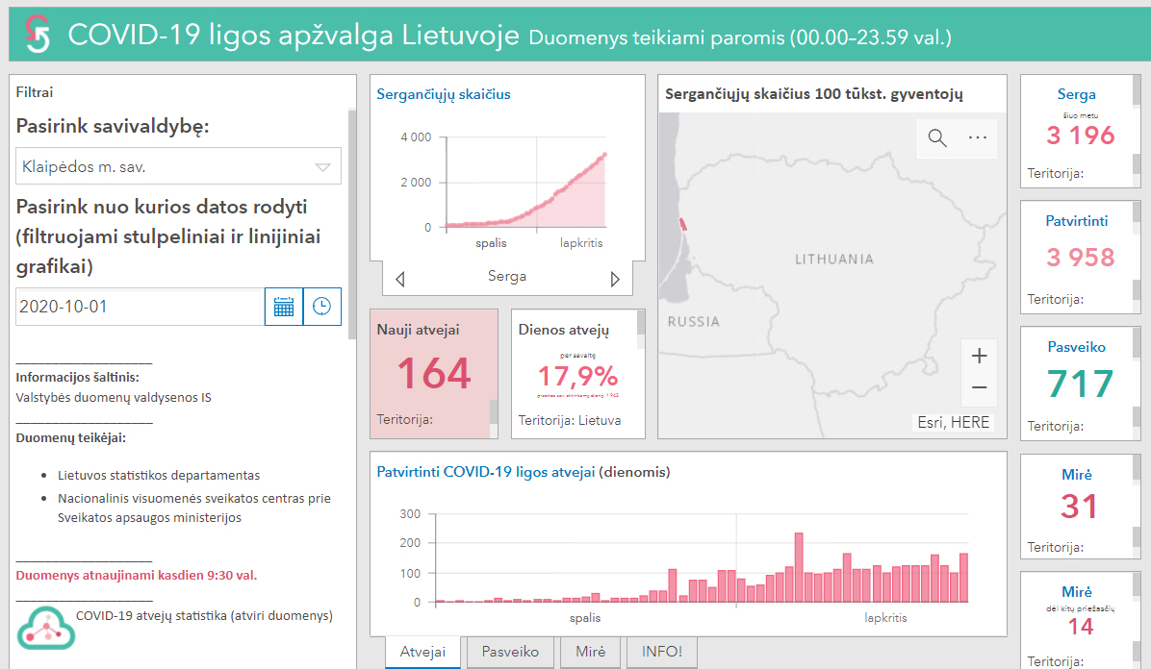Image resolution: width=1151 pixels, height=669 pixels.
Task: Select the INFO! tab
Action: pos(661,652)
